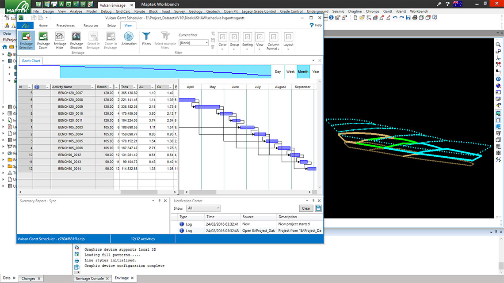Switch timescale to Week
Viewport: 504px width, 283px height.
point(290,72)
